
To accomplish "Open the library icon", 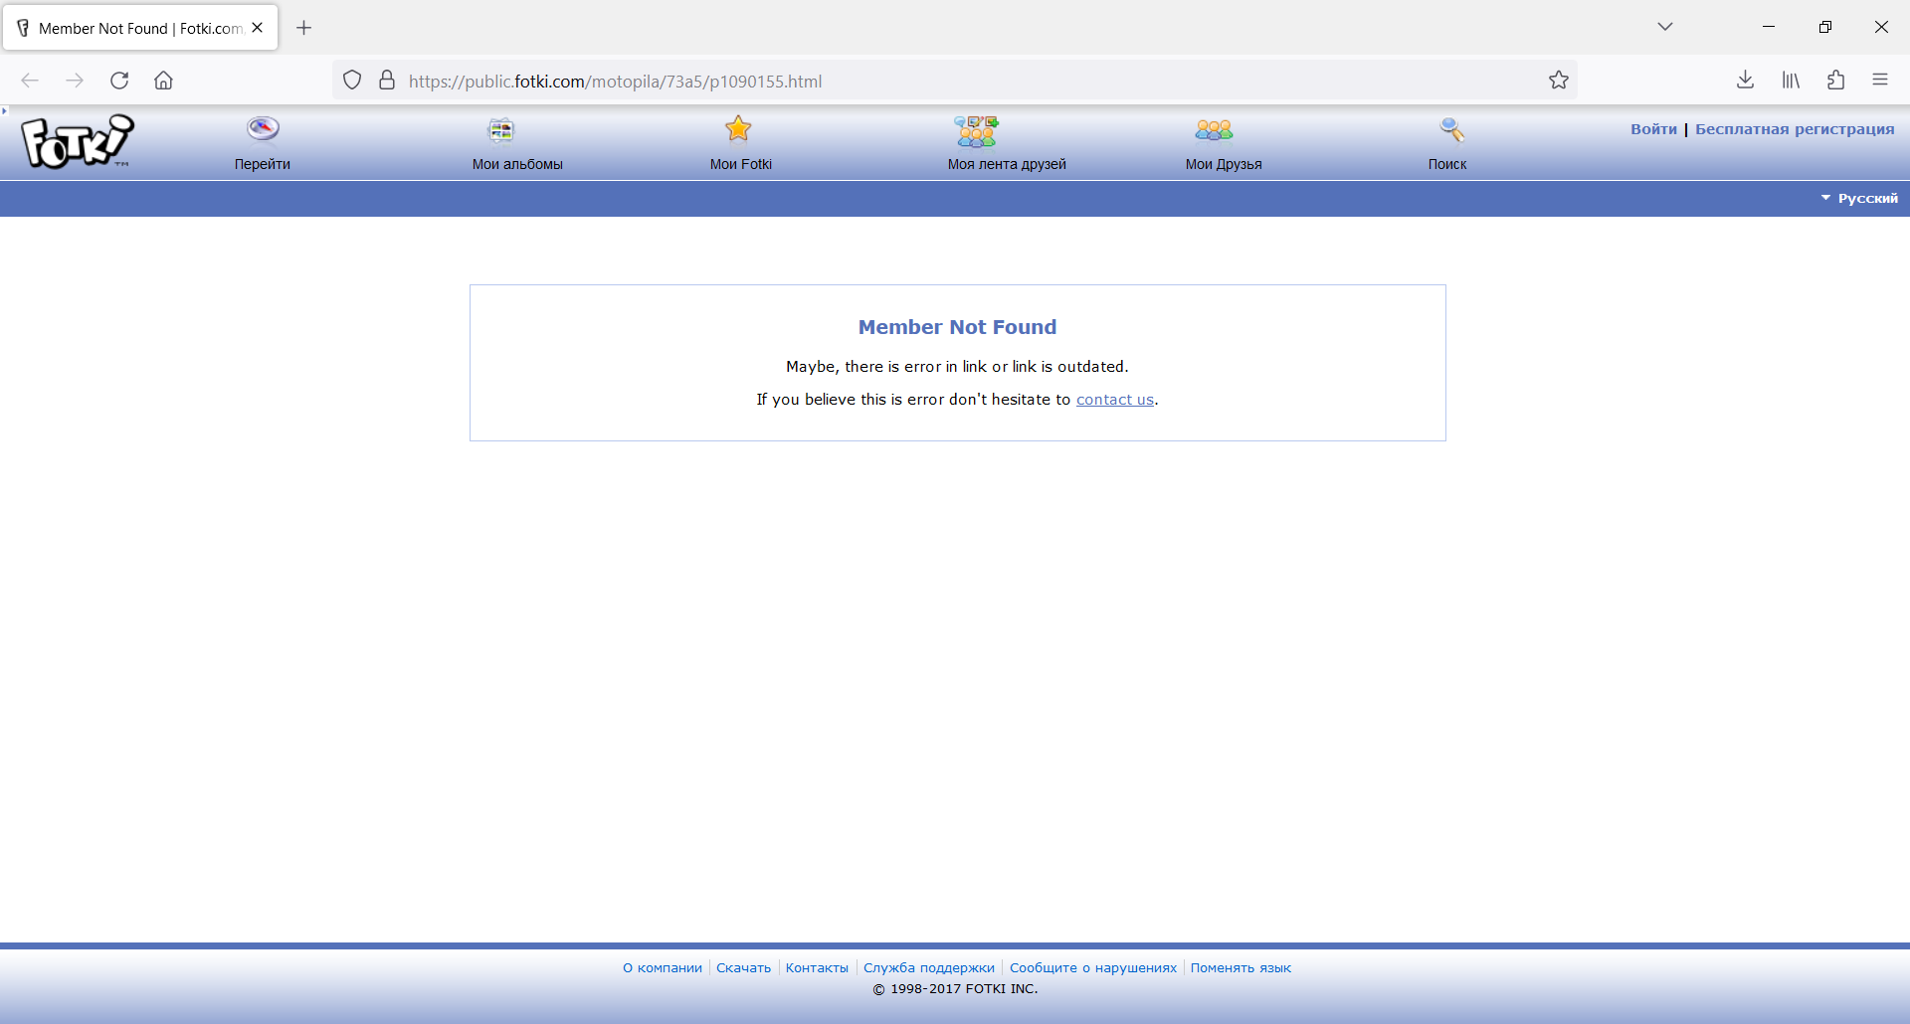I will pyautogui.click(x=1791, y=81).
